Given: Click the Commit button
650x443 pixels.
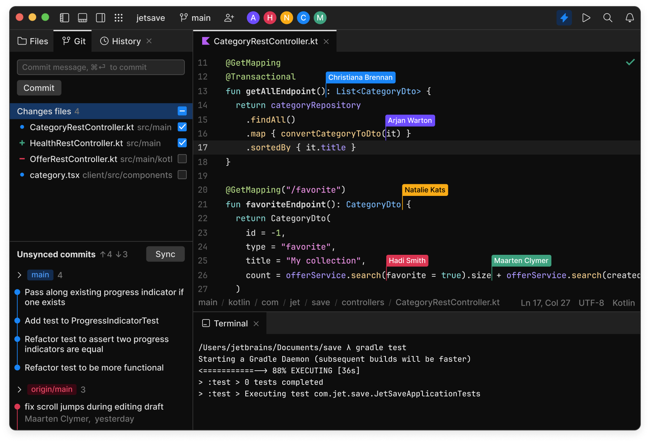Looking at the screenshot, I should (39, 88).
